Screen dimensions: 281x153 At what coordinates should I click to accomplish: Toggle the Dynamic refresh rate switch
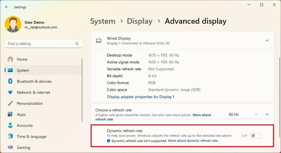pos(256,136)
